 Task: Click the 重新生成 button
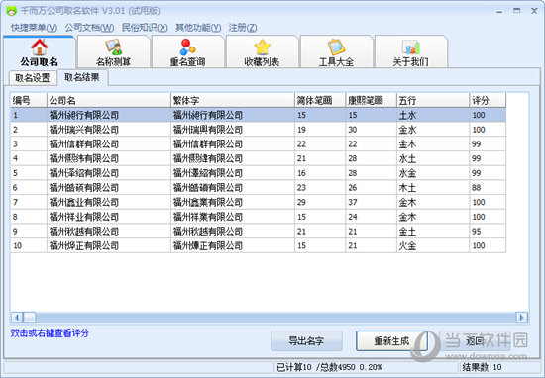click(x=391, y=340)
